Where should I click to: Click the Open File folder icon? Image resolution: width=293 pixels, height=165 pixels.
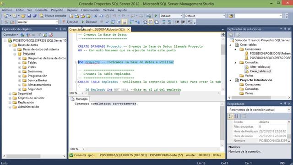point(23,16)
